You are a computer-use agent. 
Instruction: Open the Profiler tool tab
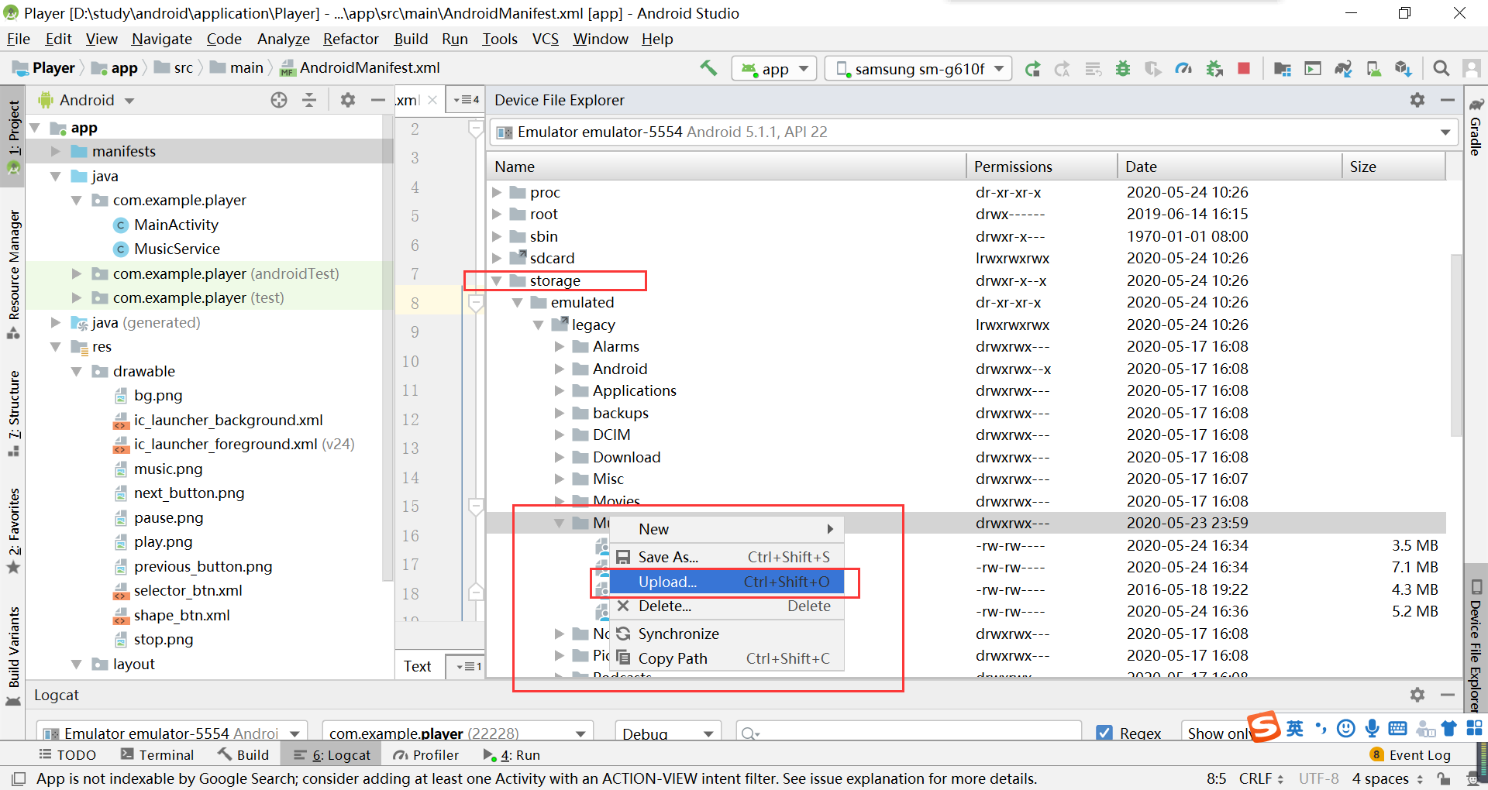[x=425, y=754]
